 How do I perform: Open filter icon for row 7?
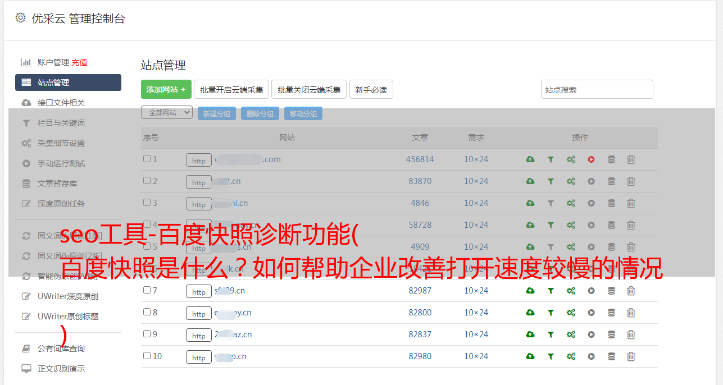click(551, 291)
